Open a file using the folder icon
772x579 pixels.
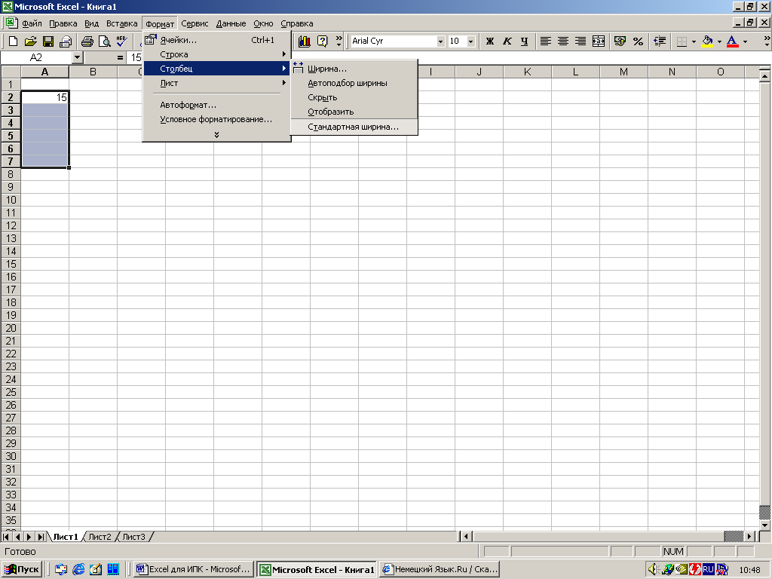[30, 41]
